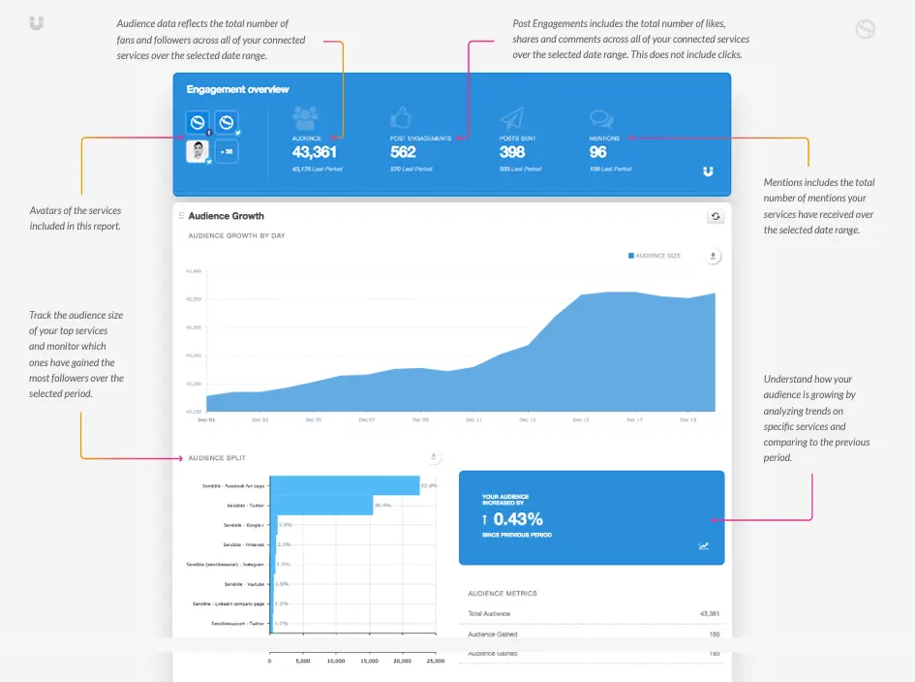Open the person photo Twitter avatar
Image resolution: width=915 pixels, height=682 pixels.
point(198,151)
